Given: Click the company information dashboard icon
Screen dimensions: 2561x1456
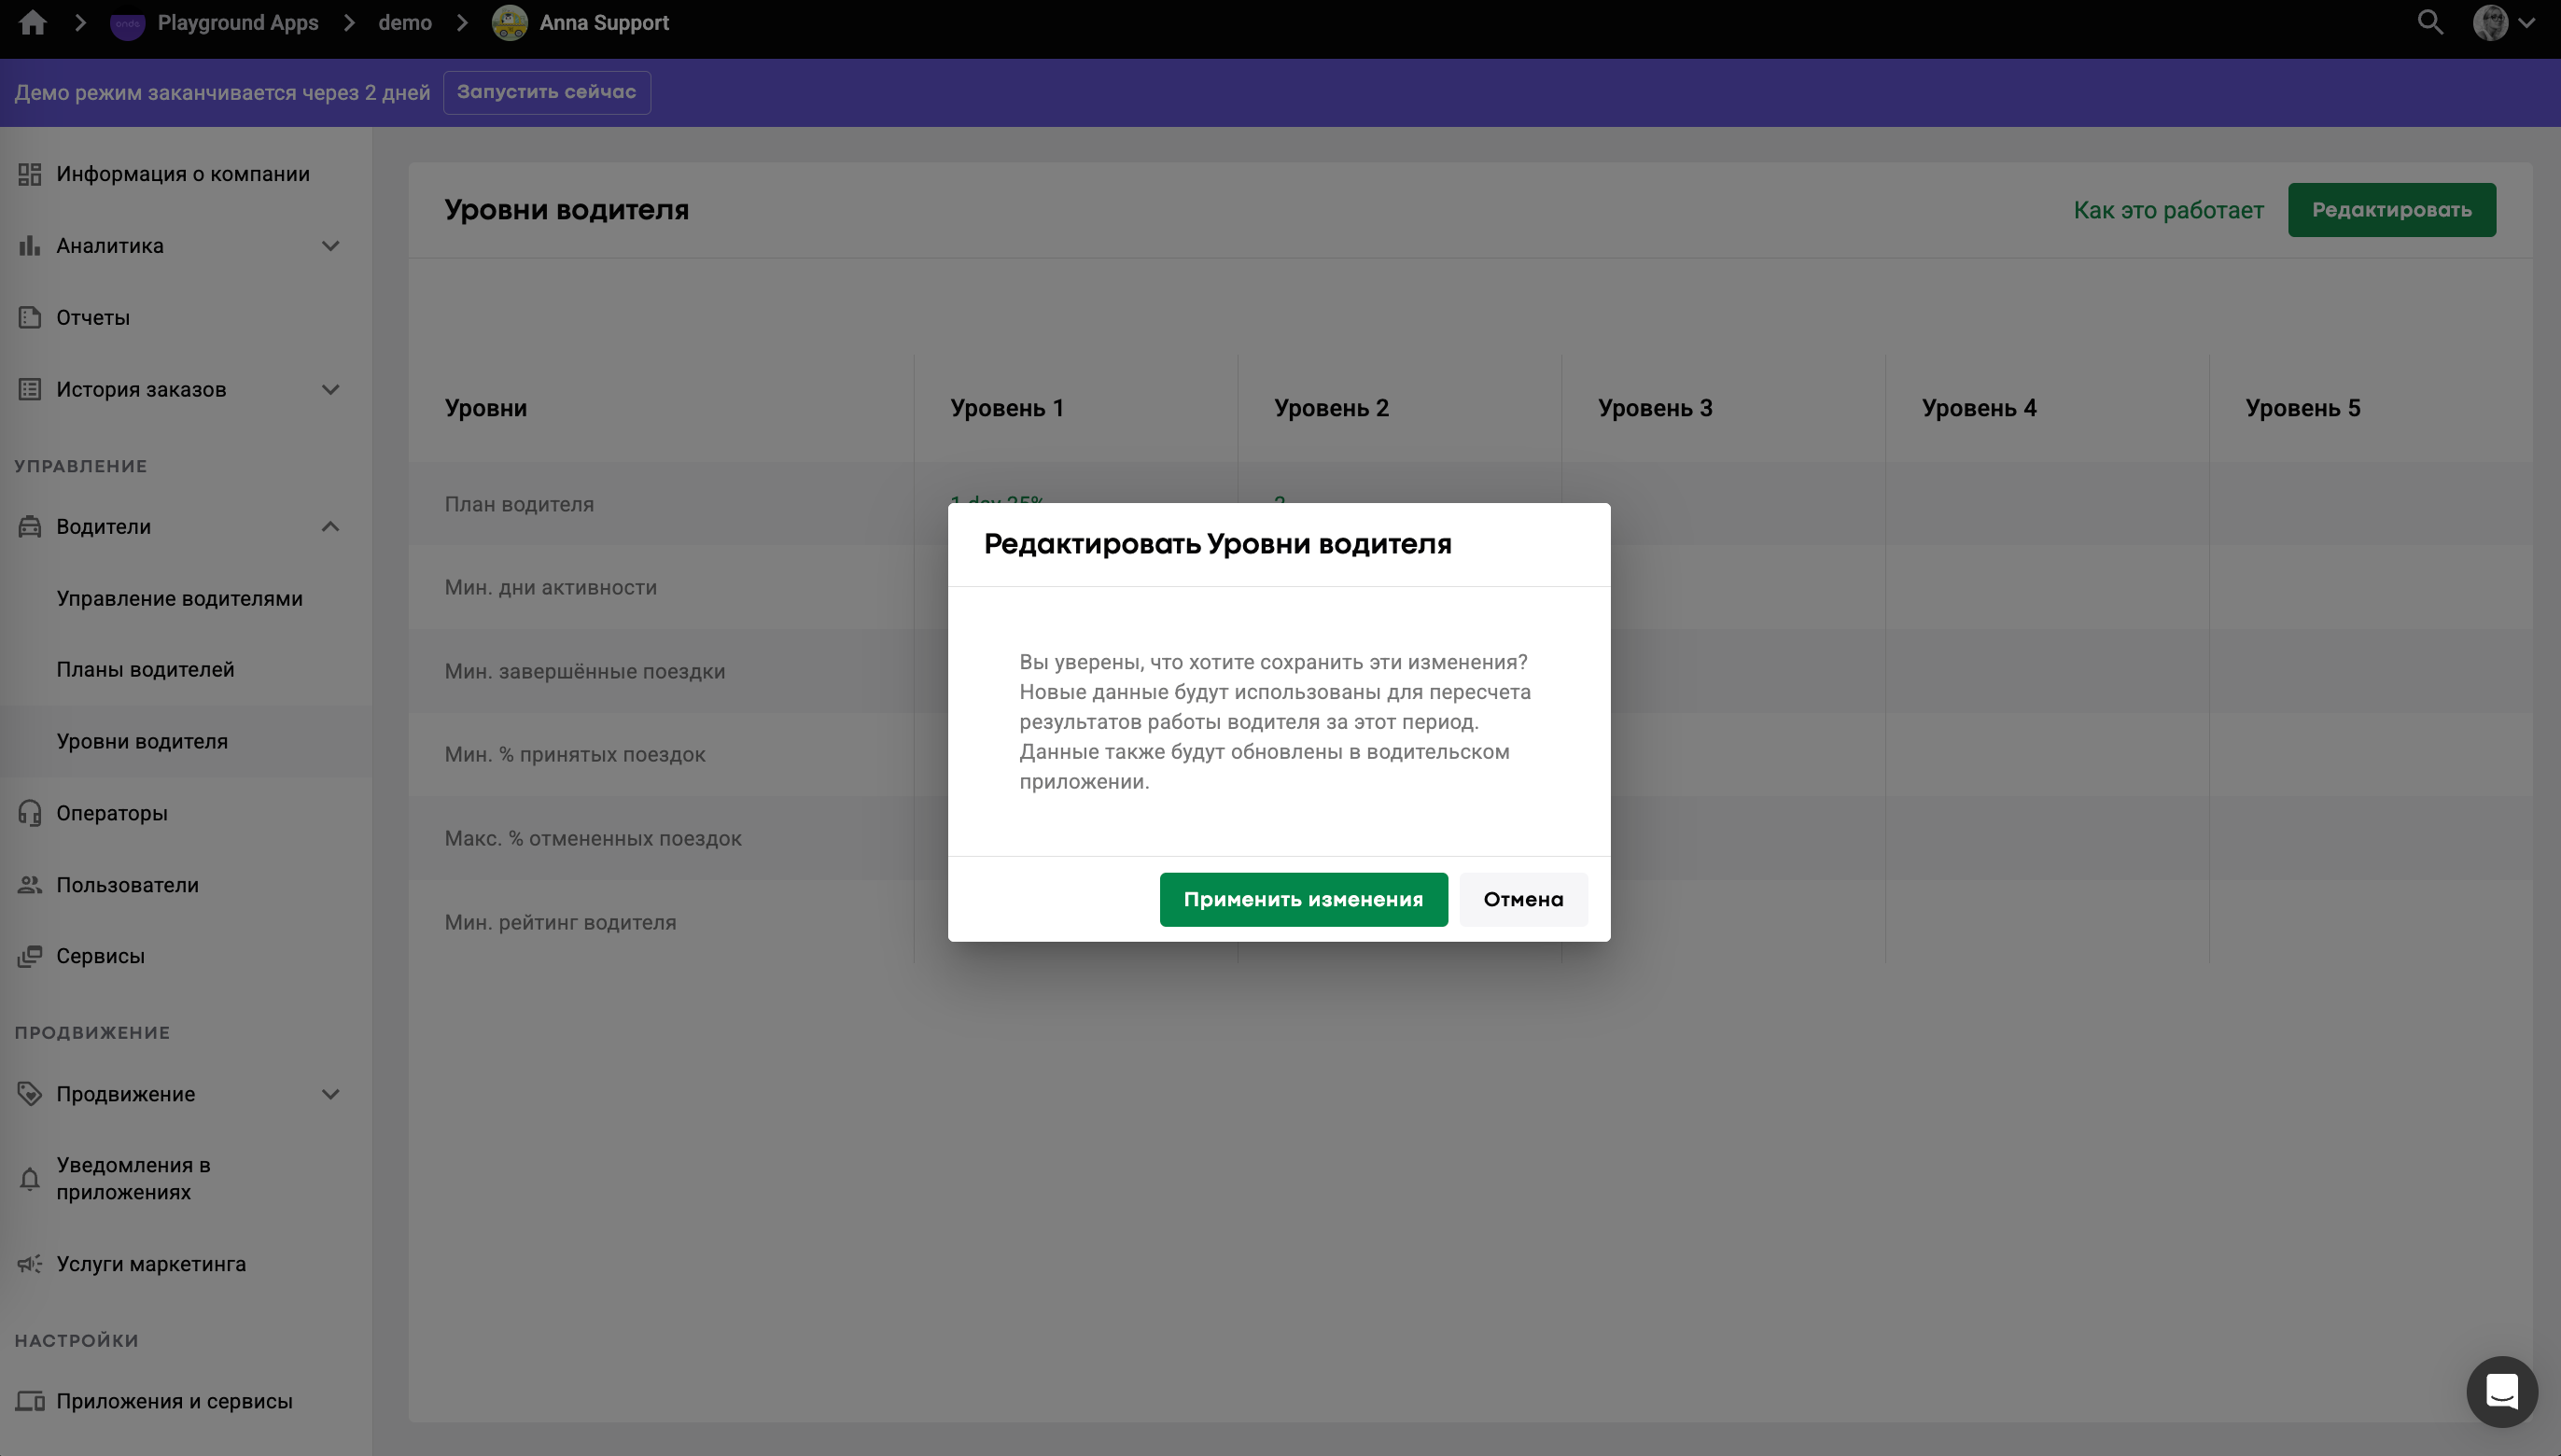Looking at the screenshot, I should (30, 174).
